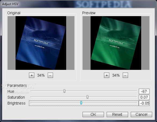Image resolution: width=157 pixels, height=122 pixels.
Task: Select the Saturation value field showing 0.07
Action: (144, 97)
